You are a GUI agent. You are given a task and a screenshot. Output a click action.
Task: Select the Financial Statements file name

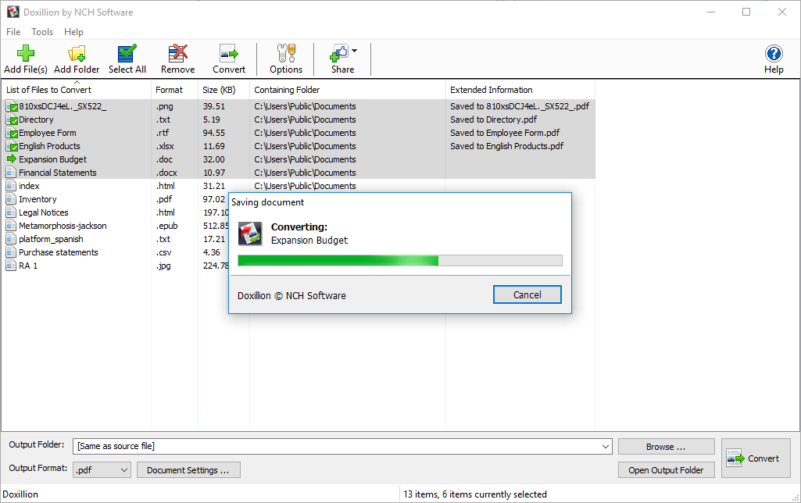coord(58,173)
